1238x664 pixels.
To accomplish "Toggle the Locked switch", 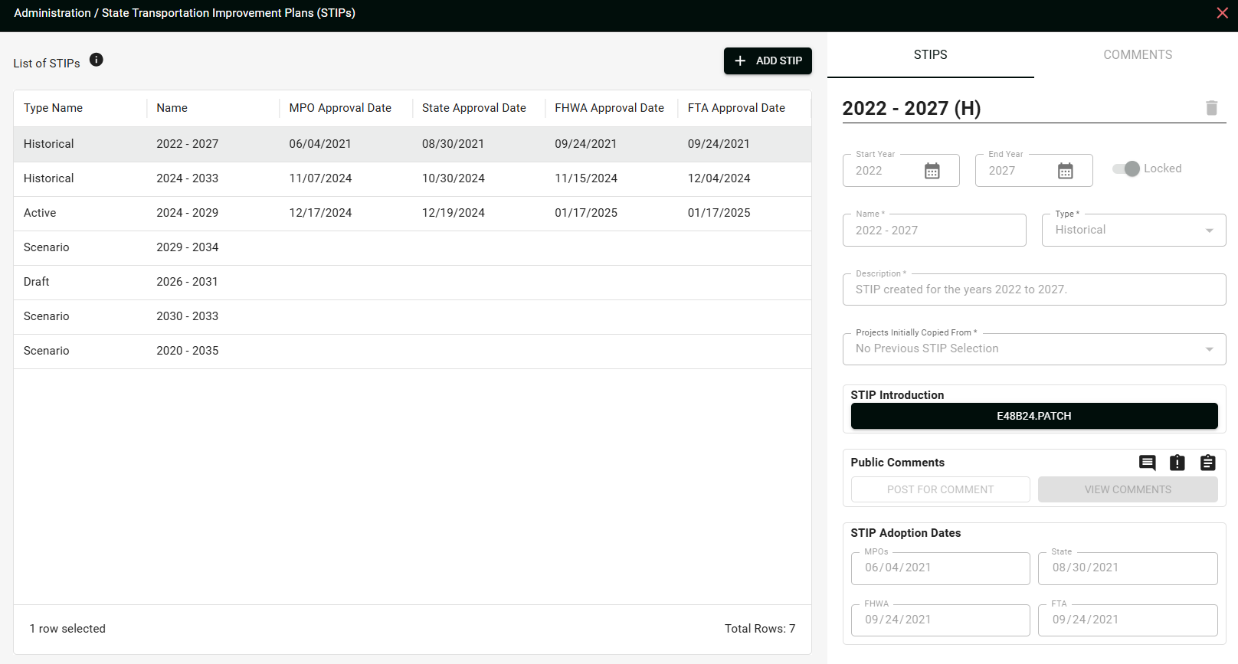I will [1126, 168].
